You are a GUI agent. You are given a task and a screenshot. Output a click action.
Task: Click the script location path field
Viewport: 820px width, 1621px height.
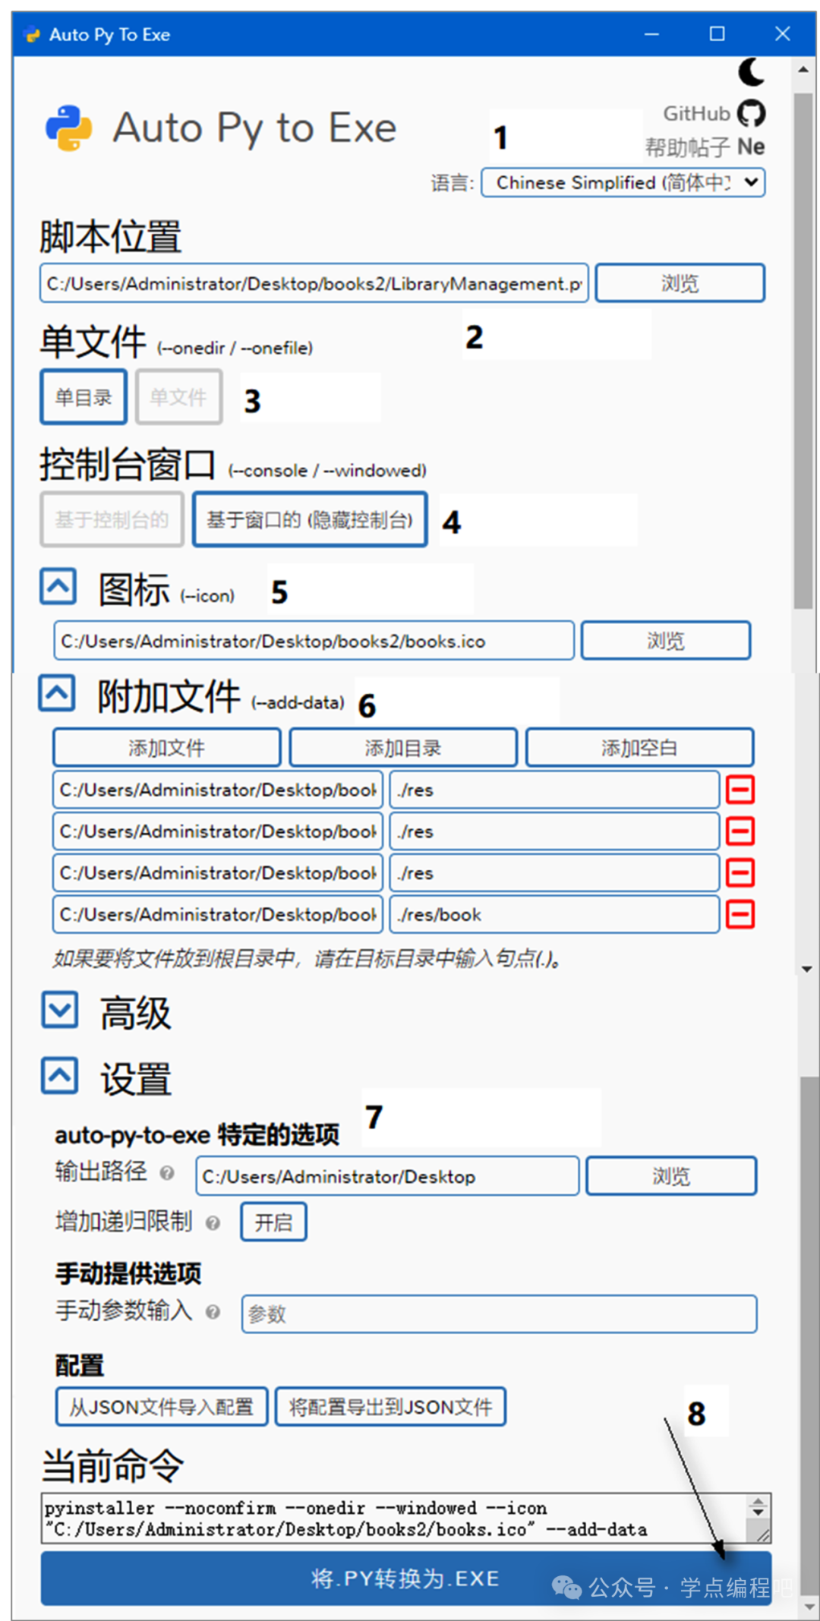[x=314, y=283]
